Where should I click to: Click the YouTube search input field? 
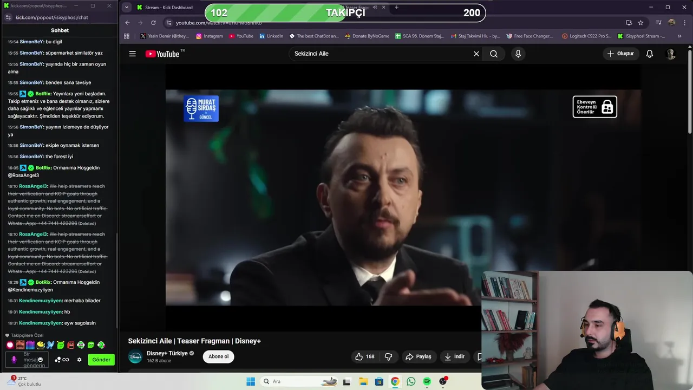[379, 54]
